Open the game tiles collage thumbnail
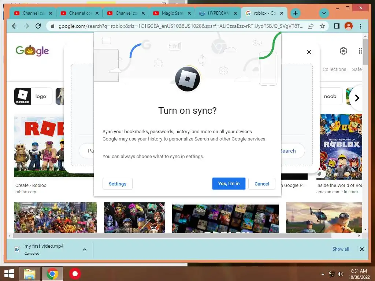This screenshot has height=281, width=375. 225,218
